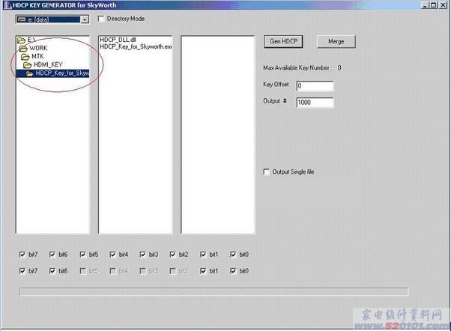
Task: Uncheck bit3 in the first row
Action: tap(142, 255)
